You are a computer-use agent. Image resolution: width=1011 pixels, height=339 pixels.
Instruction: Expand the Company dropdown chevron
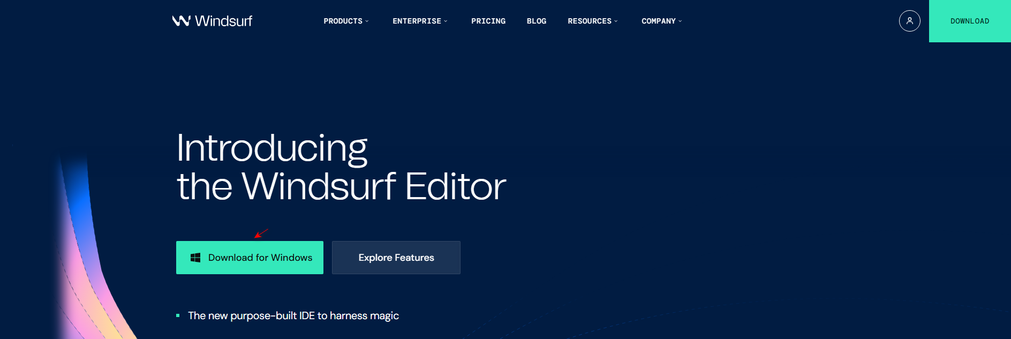click(x=680, y=21)
